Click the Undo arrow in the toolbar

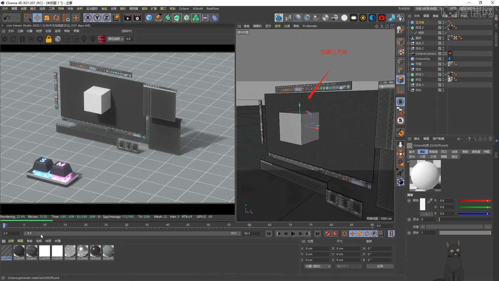coord(7,18)
